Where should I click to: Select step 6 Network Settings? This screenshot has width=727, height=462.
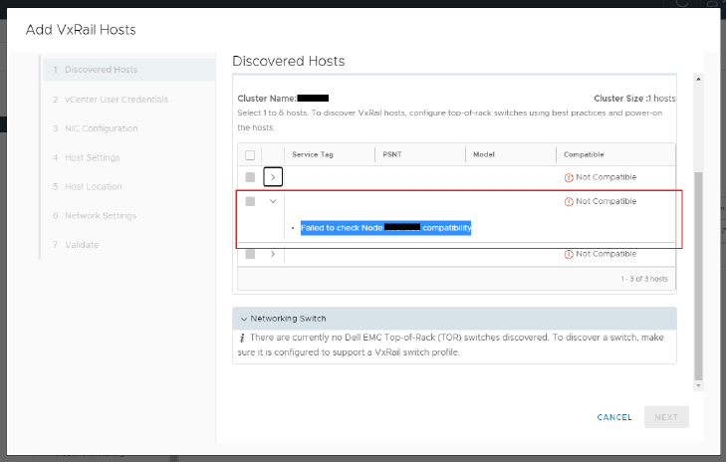95,216
